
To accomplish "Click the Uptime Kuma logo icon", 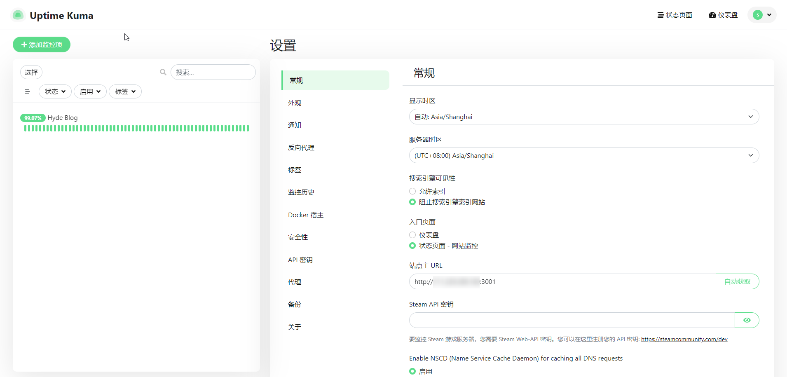I will point(18,15).
